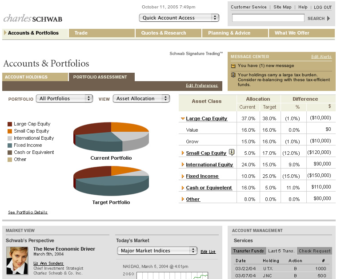Open the Help link
Screen dimensions: 337x279
point(303,7)
